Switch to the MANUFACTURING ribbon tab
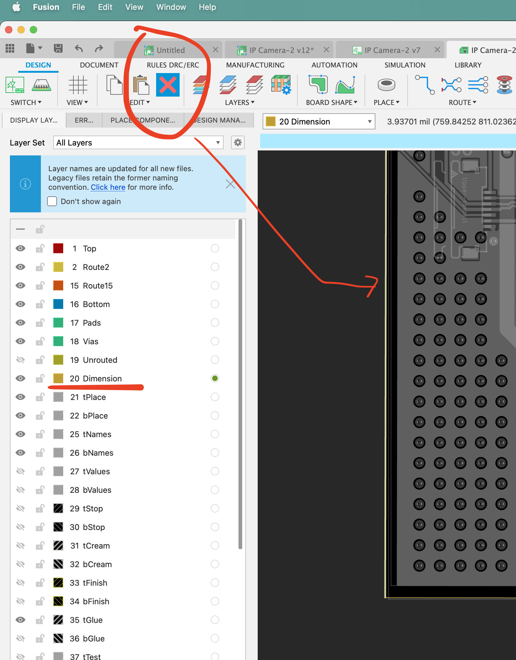 tap(255, 65)
